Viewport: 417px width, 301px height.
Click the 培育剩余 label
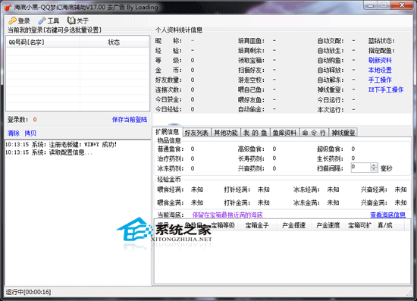251,51
